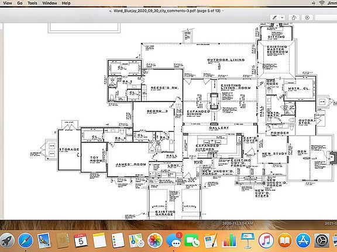Viewport: 337px width, 252px height.
Task: Click the EXP'D FOYER label
Action: coord(250,139)
